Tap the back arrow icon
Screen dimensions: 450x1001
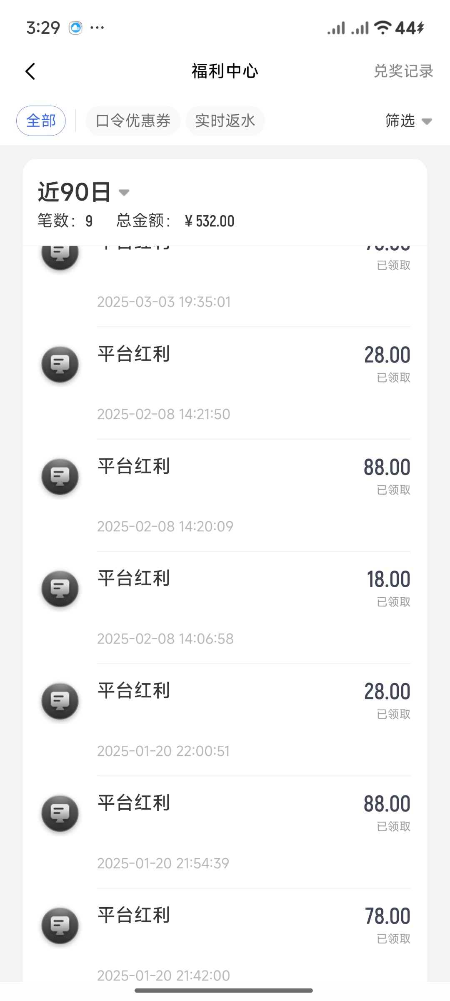pyautogui.click(x=30, y=71)
